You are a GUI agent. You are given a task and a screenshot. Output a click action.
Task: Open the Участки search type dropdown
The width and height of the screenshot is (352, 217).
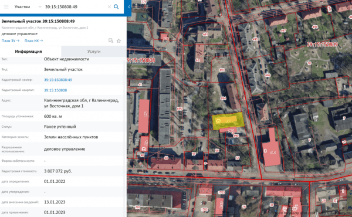[x=28, y=6]
